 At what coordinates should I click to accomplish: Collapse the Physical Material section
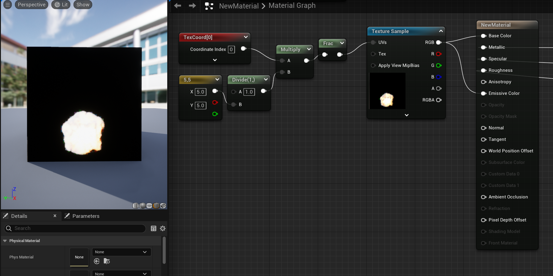point(5,241)
